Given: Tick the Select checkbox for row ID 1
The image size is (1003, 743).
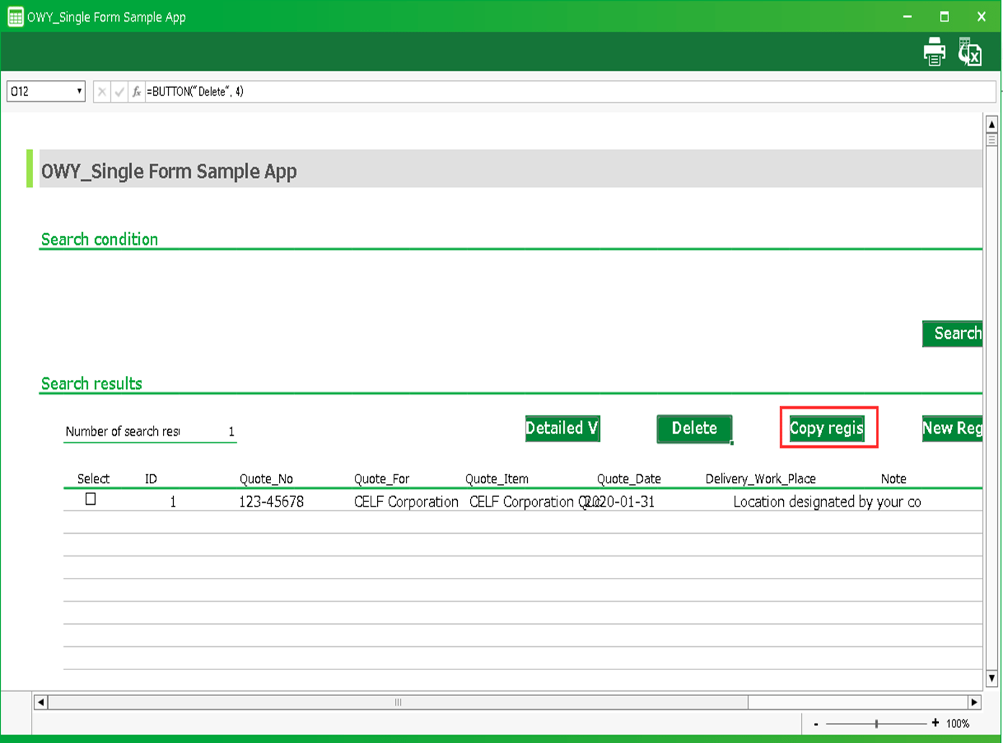Looking at the screenshot, I should click(x=91, y=499).
